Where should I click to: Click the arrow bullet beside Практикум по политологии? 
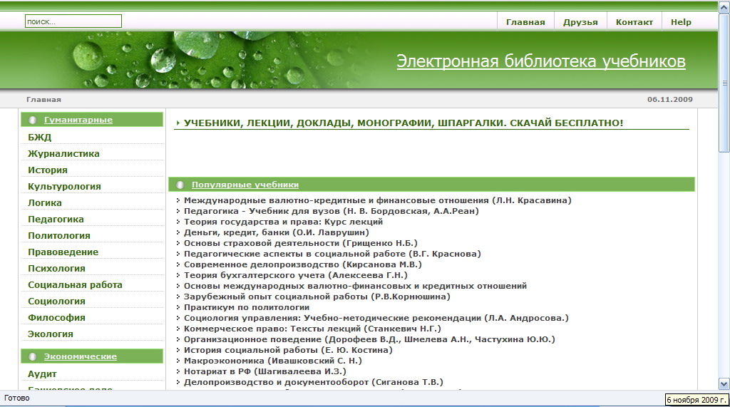pyautogui.click(x=178, y=307)
